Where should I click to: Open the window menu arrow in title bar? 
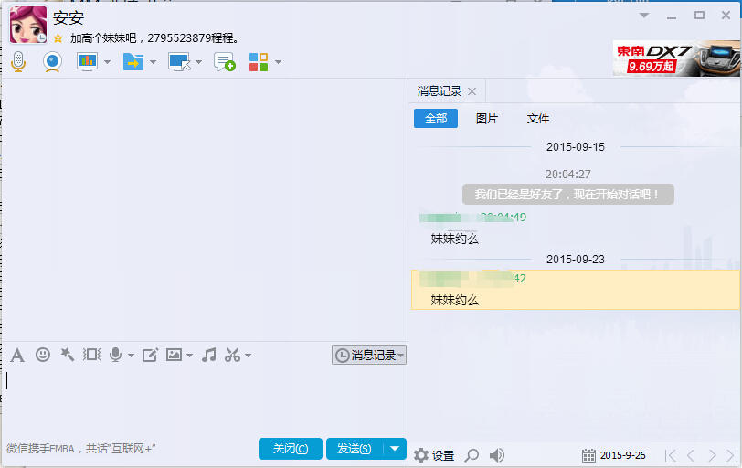pos(644,16)
